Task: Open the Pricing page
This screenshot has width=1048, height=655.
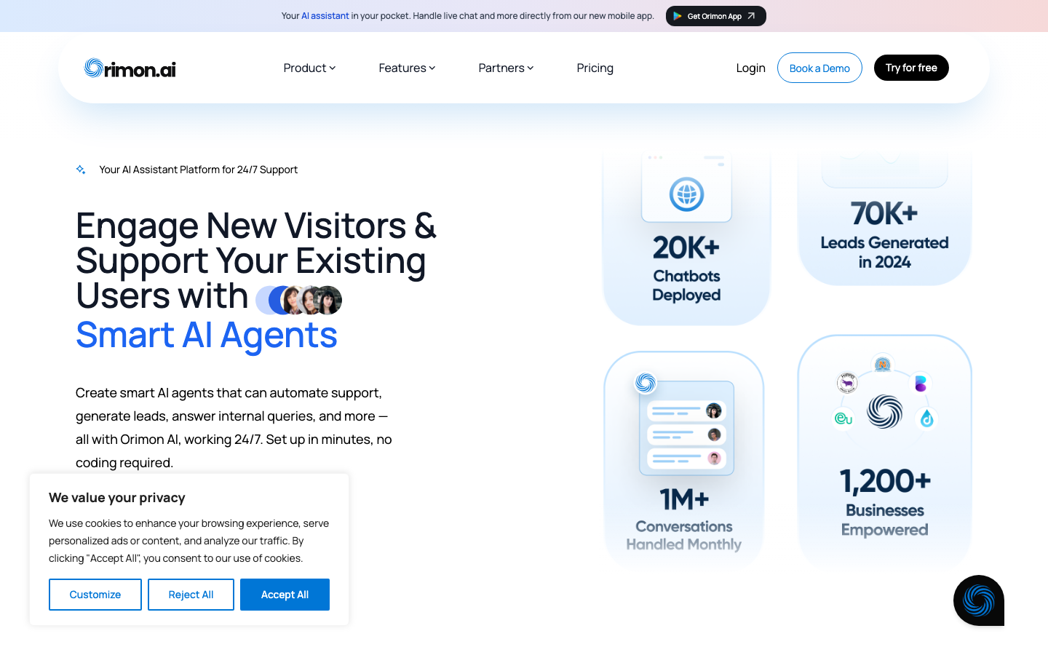Action: pyautogui.click(x=595, y=68)
